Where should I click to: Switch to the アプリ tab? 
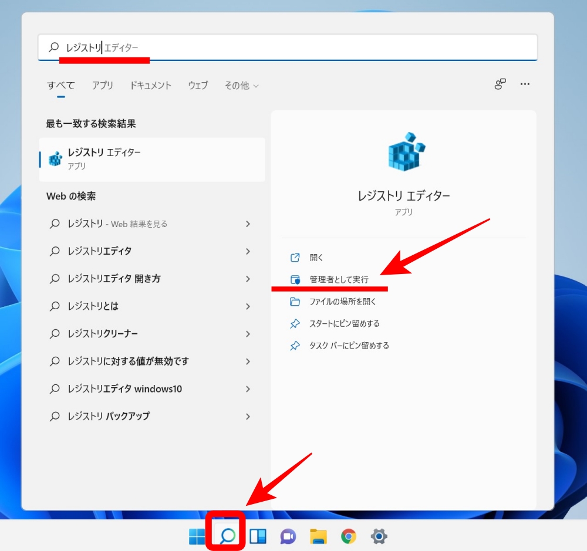pos(103,86)
